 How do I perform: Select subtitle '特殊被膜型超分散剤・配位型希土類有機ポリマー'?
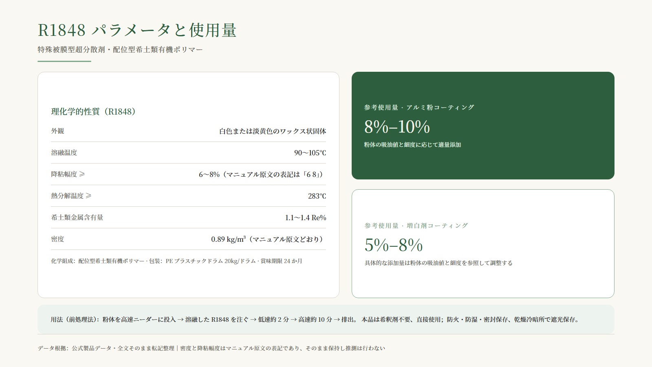[x=120, y=50]
